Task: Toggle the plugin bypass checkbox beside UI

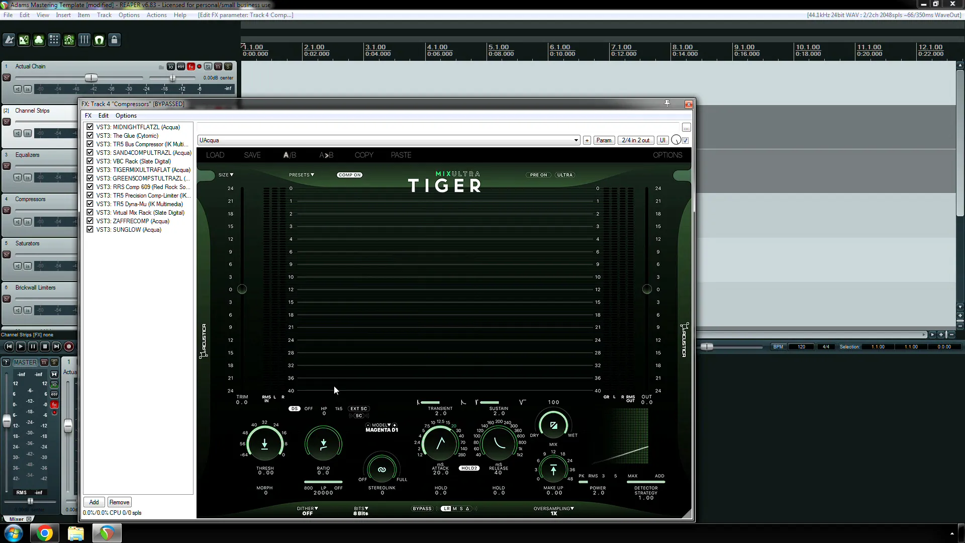Action: 686,140
